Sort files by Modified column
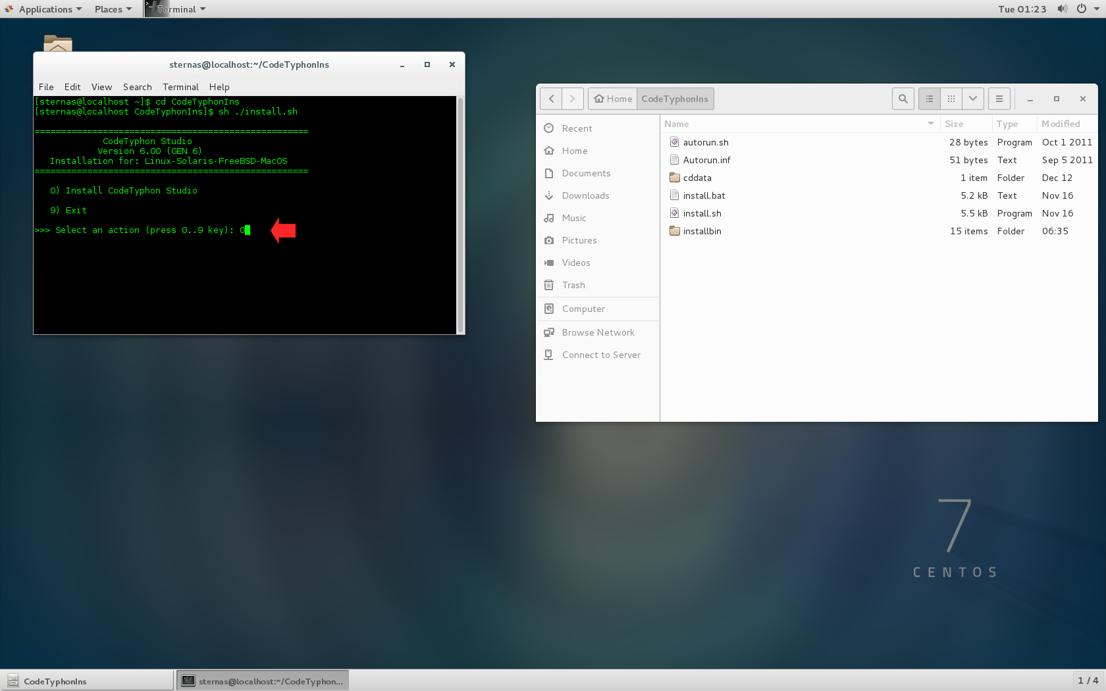This screenshot has height=691, width=1106. coord(1067,124)
